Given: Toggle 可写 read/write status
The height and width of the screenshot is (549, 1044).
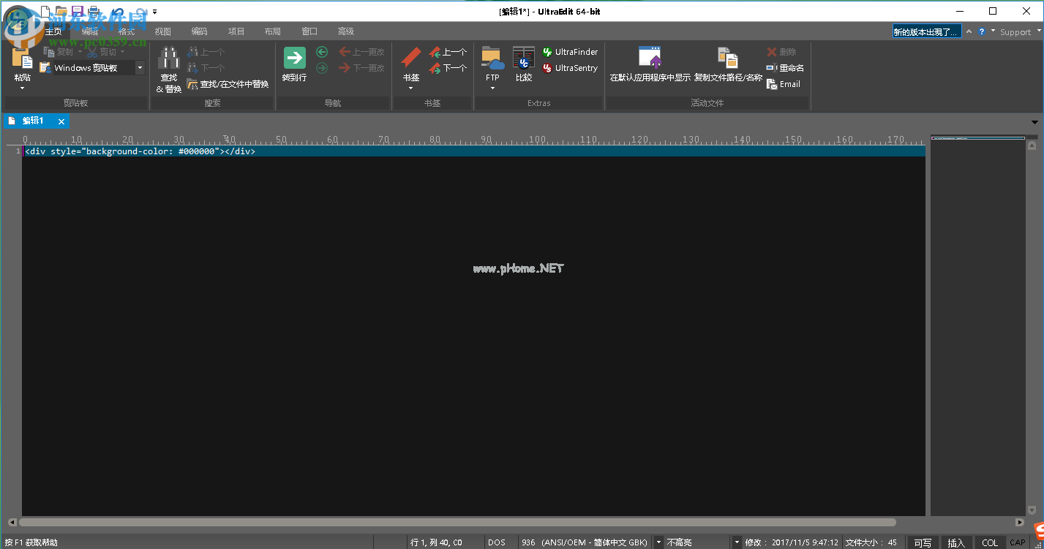Looking at the screenshot, I should (x=923, y=542).
